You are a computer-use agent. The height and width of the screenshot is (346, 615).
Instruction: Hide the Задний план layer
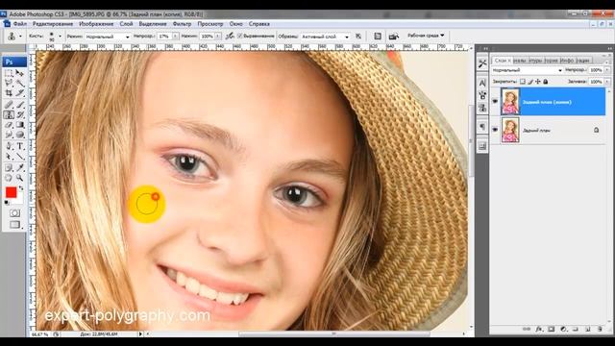point(495,130)
